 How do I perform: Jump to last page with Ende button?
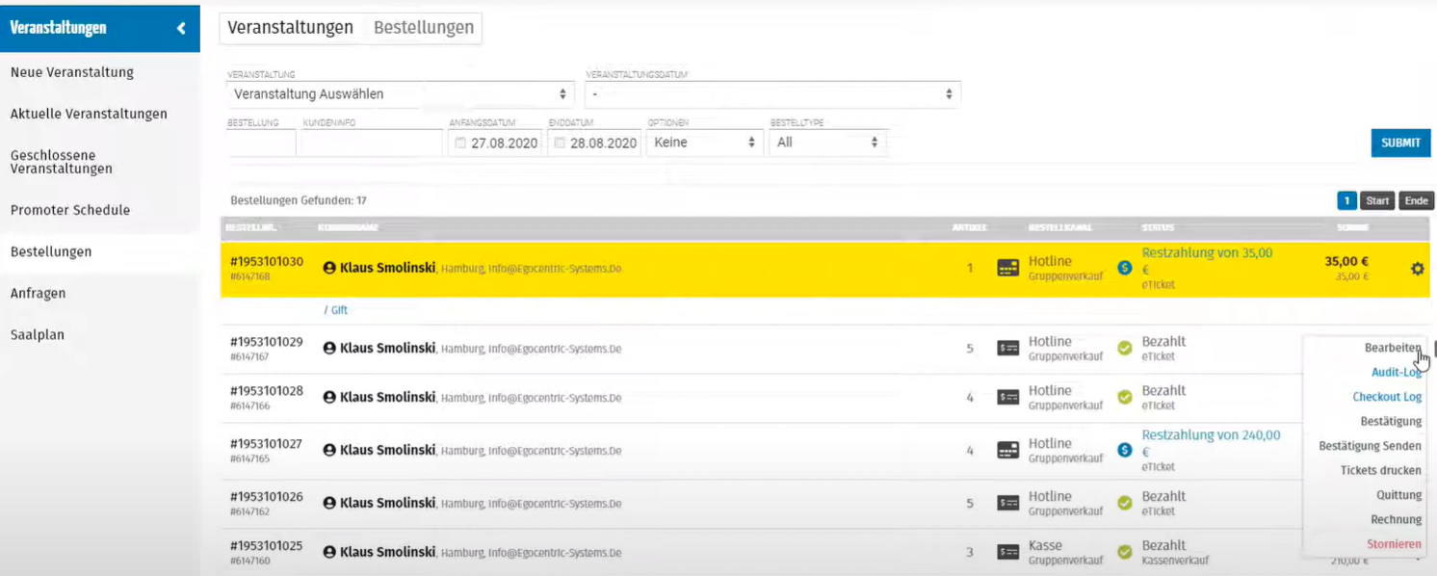click(1416, 200)
